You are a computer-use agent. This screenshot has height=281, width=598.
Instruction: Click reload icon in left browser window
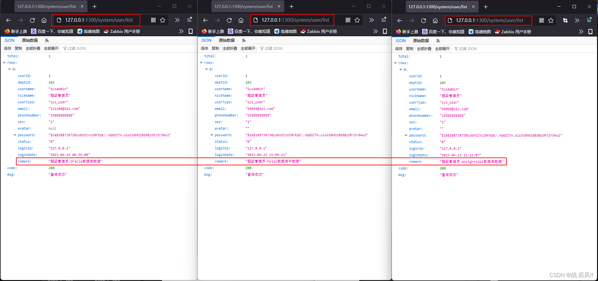coord(32,20)
